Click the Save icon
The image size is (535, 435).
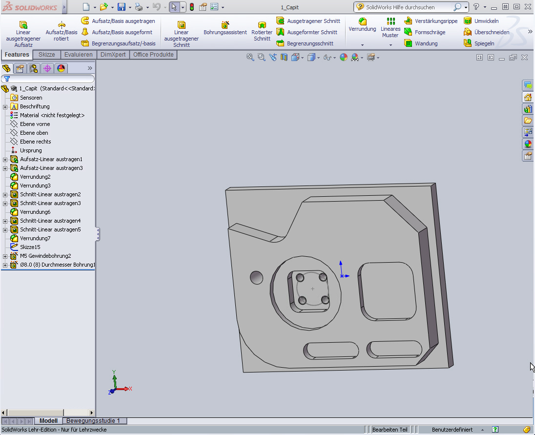tap(122, 7)
